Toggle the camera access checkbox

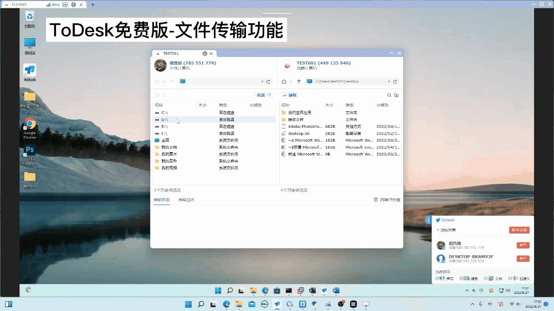pos(510,278)
